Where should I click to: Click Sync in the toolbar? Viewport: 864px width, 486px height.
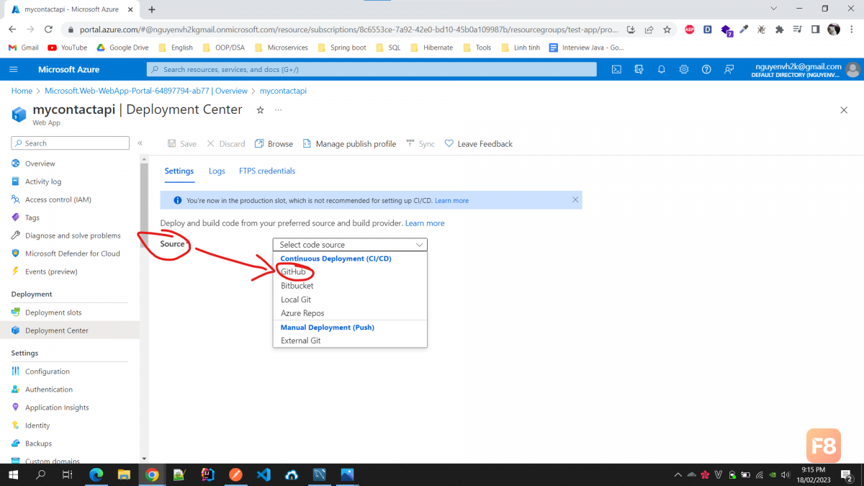pyautogui.click(x=420, y=144)
